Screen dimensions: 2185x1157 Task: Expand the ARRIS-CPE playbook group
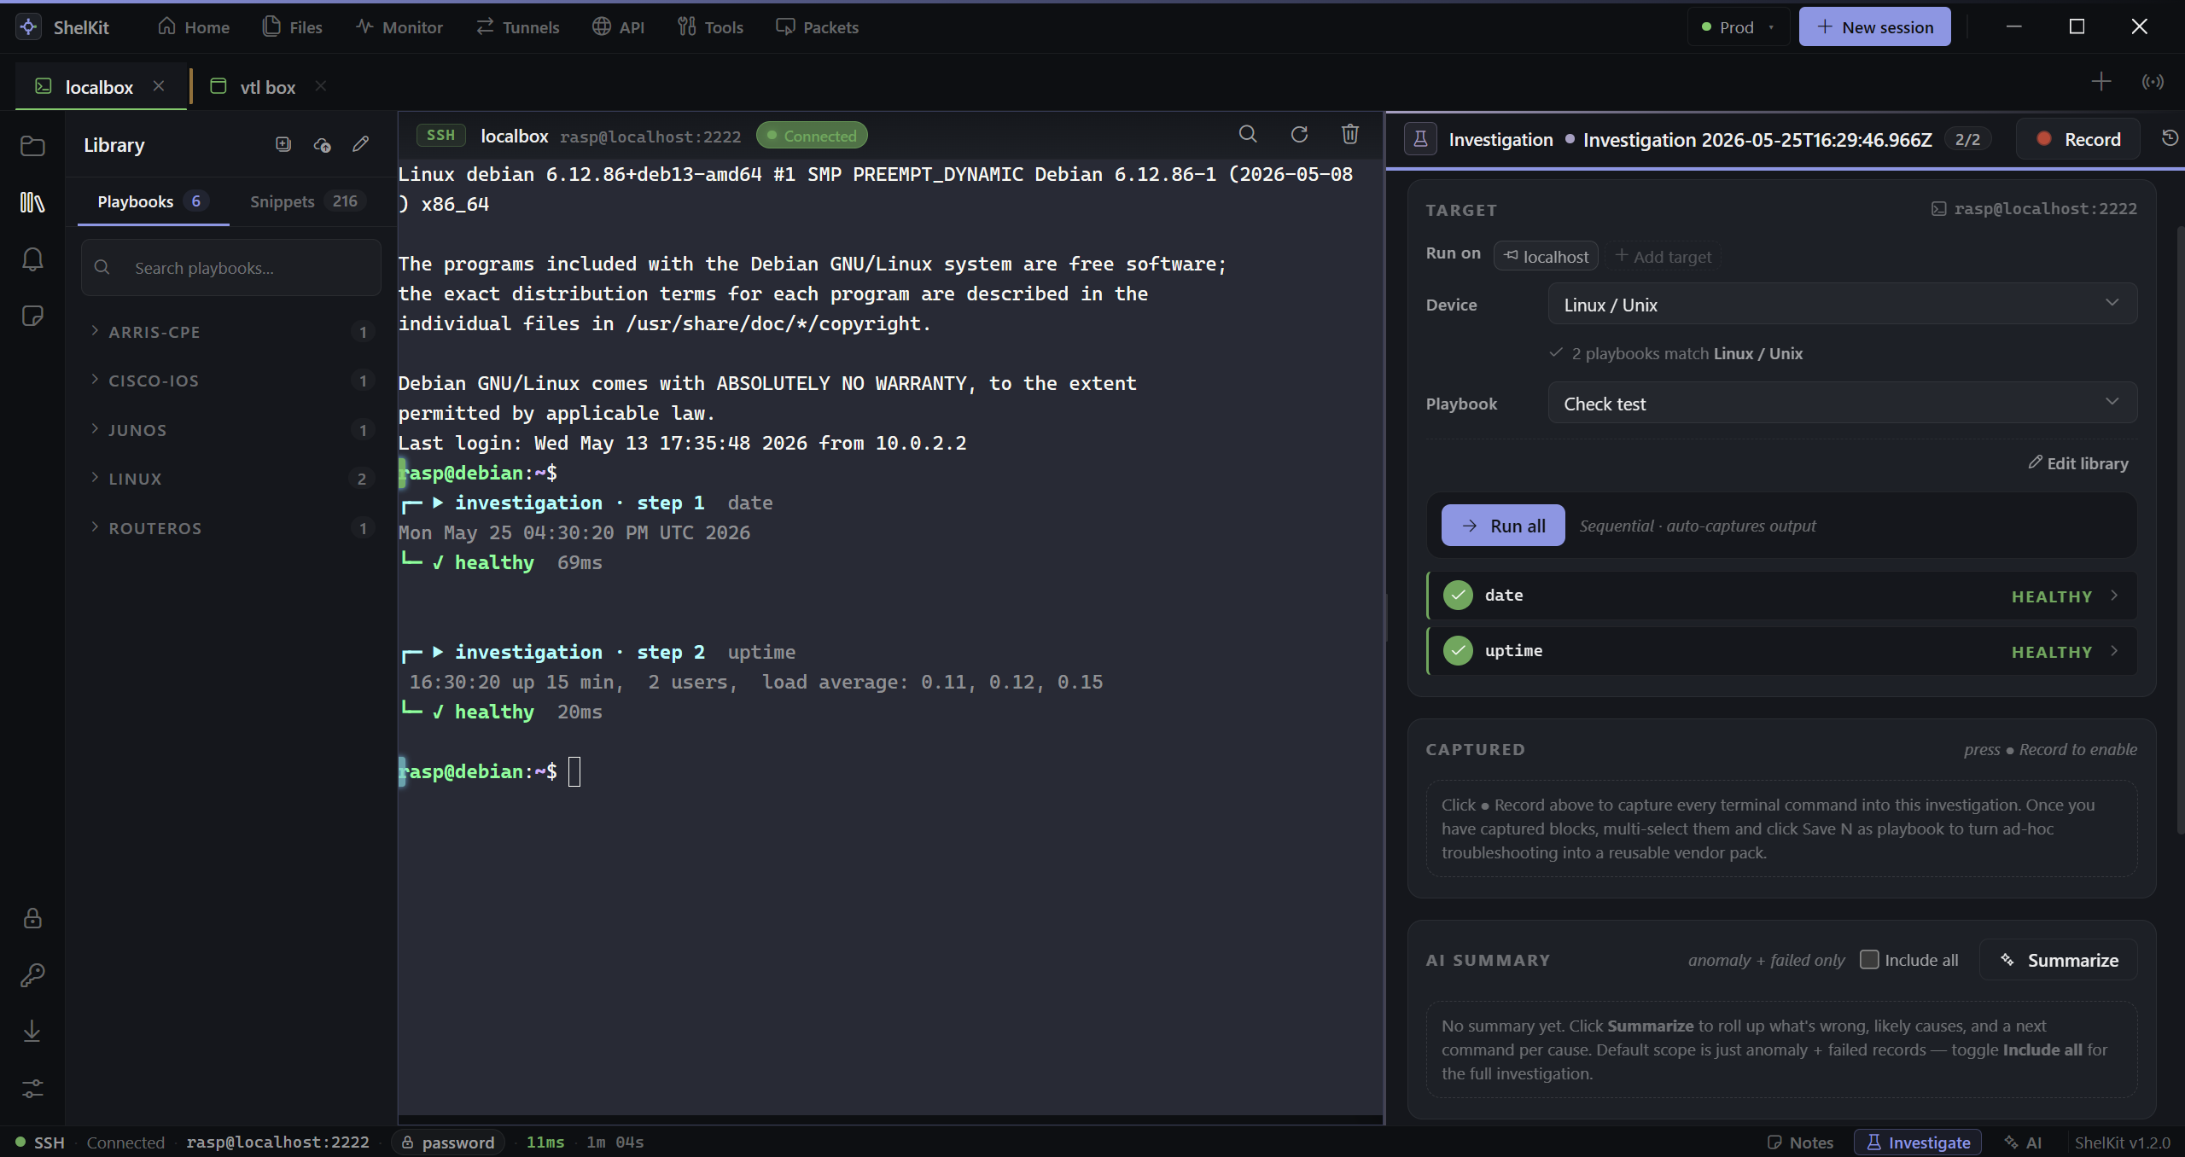click(x=230, y=332)
